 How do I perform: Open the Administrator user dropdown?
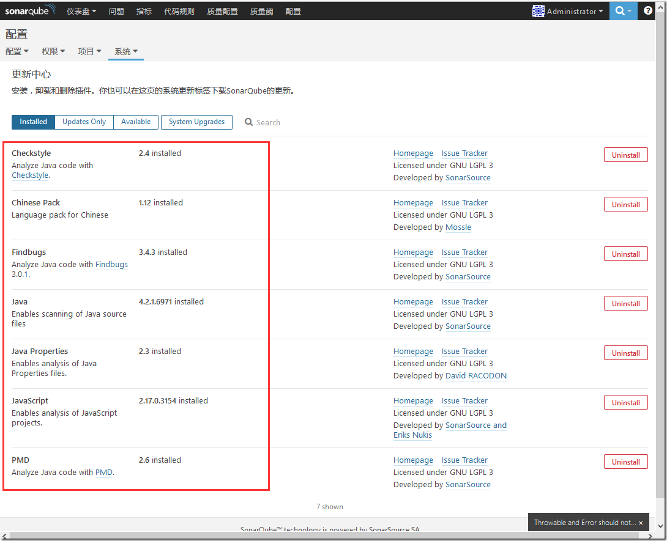point(575,12)
